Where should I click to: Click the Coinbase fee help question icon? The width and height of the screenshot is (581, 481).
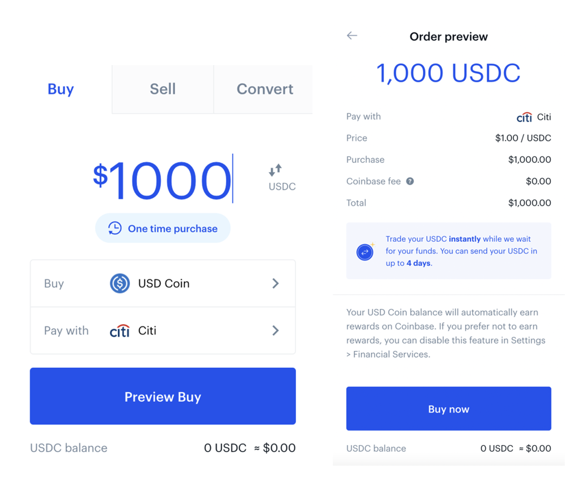click(410, 181)
